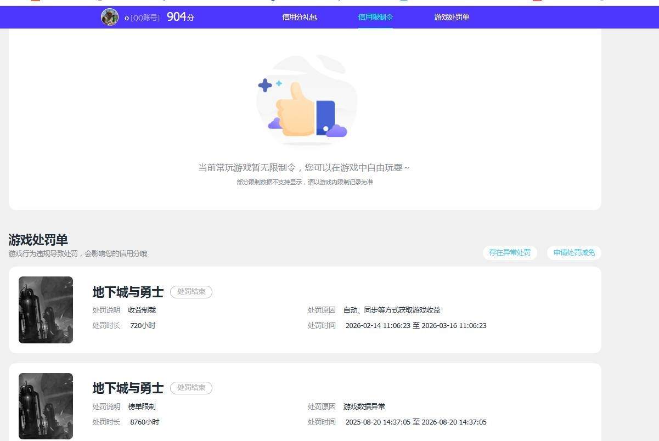Click reason 游戏数据异常
Viewport: 659px width, 441px height.
tap(364, 407)
